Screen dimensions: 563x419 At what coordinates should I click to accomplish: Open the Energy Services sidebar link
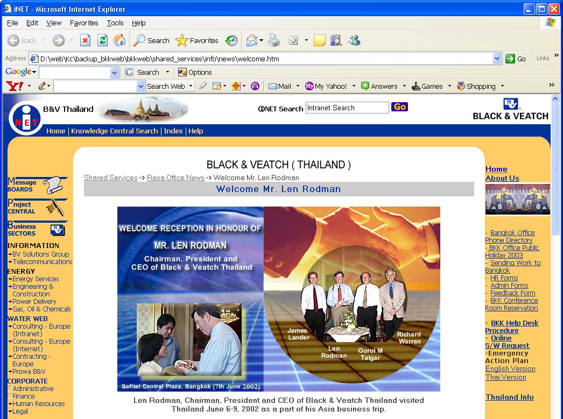tap(36, 279)
